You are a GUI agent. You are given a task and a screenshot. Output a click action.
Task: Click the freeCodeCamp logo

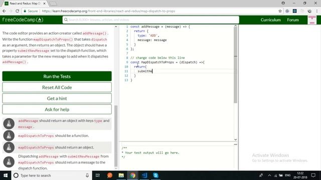coord(23,20)
